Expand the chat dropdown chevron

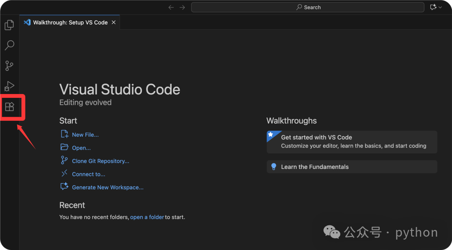click(x=440, y=8)
